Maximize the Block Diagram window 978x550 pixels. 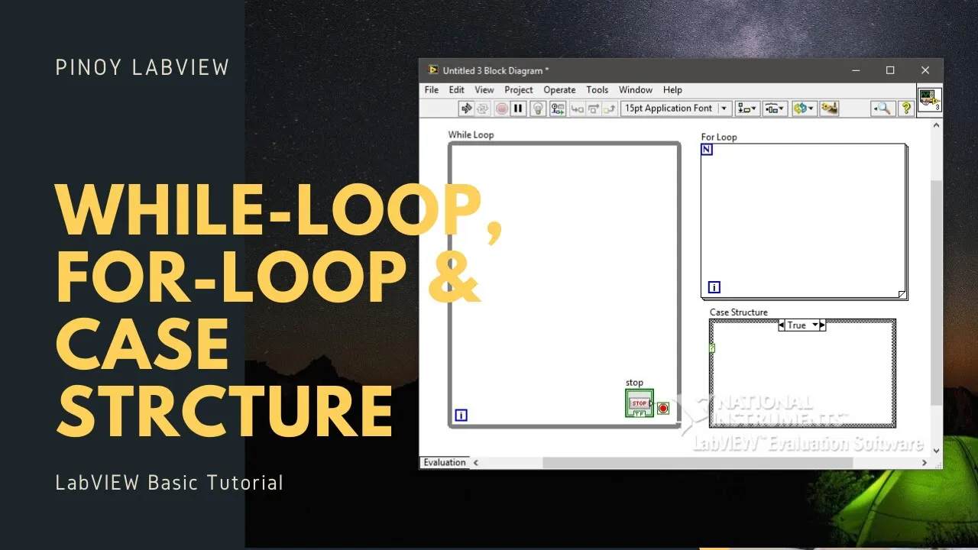click(x=890, y=70)
